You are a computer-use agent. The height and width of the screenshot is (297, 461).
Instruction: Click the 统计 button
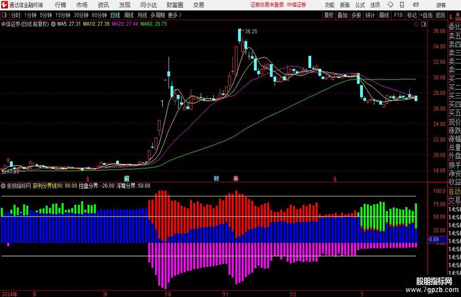pos(370,15)
